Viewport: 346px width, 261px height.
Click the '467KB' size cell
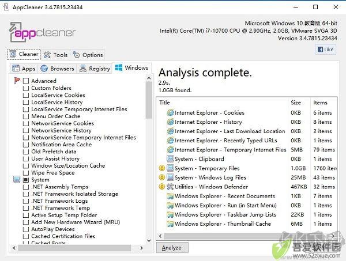[299, 187]
